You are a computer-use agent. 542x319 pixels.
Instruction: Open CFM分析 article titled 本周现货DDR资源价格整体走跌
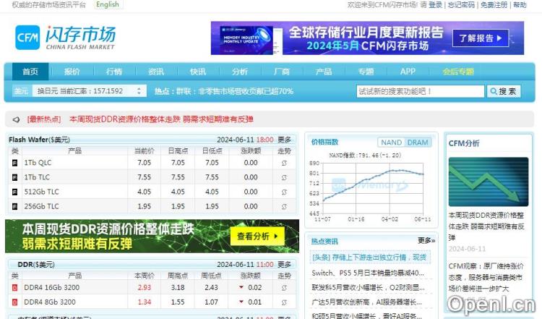click(486, 226)
